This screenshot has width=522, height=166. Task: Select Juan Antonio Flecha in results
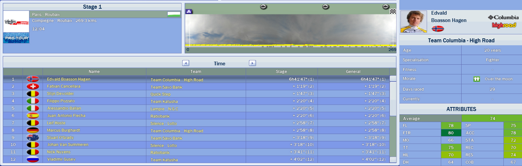(66, 116)
